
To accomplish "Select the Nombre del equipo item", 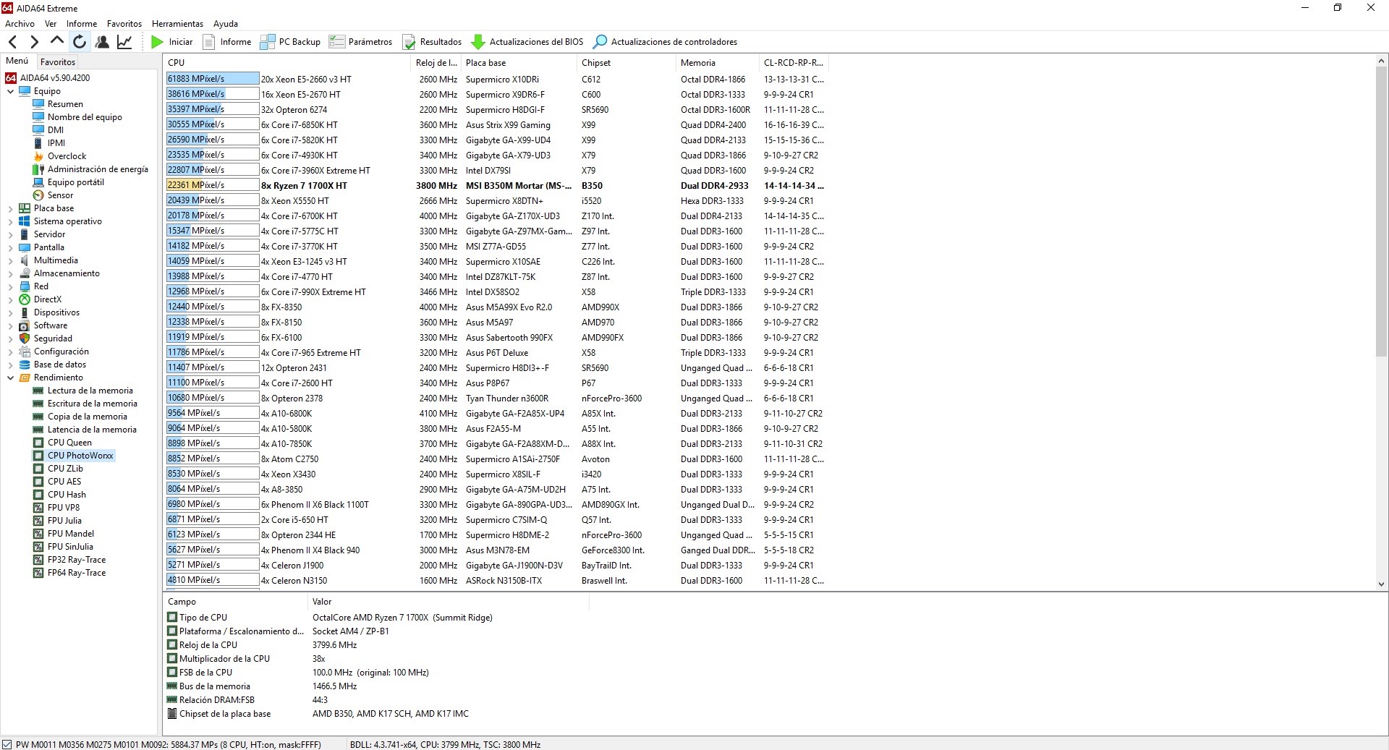I will point(85,117).
